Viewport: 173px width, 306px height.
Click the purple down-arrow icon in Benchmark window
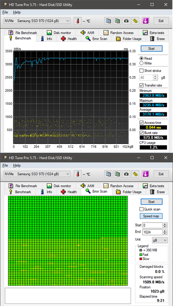click(146, 21)
